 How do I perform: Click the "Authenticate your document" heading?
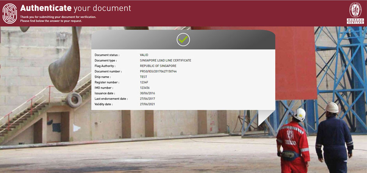[x=75, y=8]
